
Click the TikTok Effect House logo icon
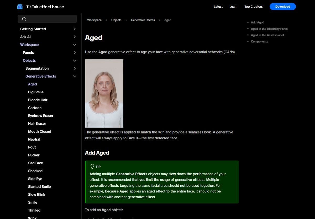[20, 7]
